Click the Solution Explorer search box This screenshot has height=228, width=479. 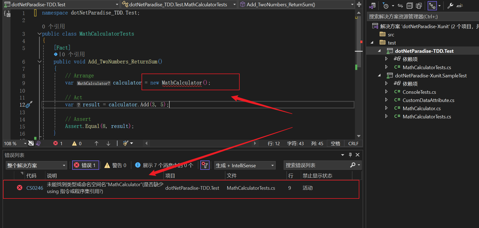tap(422, 17)
